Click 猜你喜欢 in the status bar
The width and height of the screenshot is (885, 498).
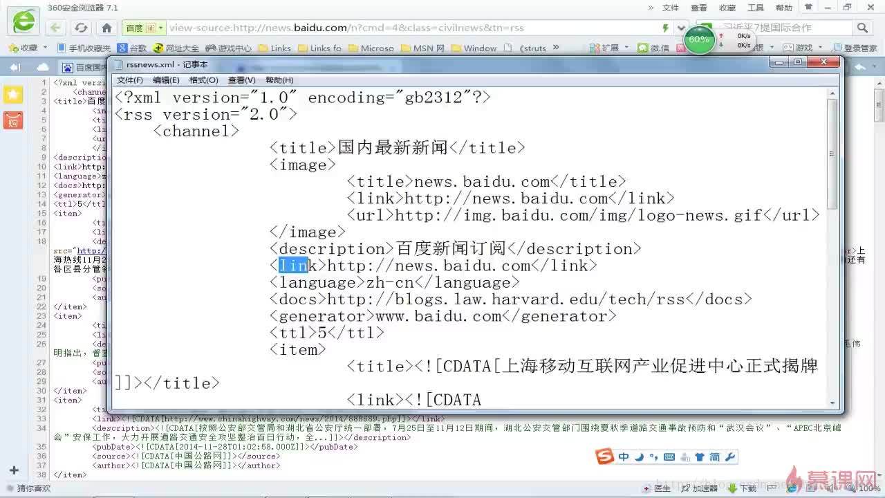click(x=28, y=488)
